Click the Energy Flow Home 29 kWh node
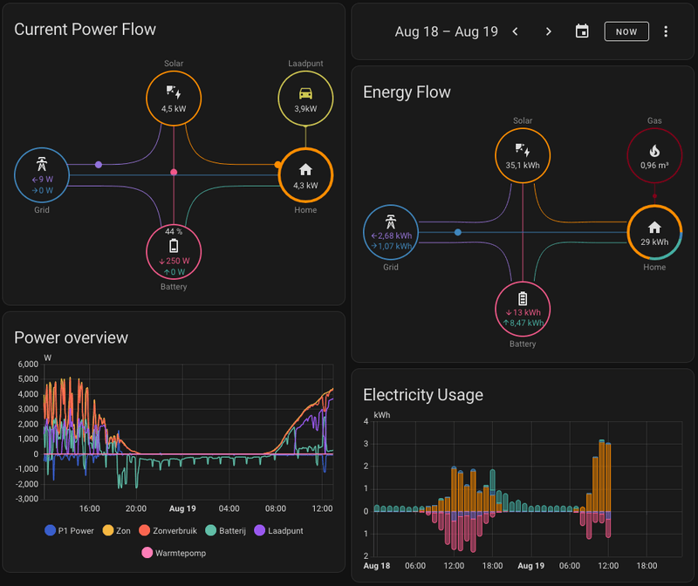The width and height of the screenshot is (698, 586). (x=654, y=232)
